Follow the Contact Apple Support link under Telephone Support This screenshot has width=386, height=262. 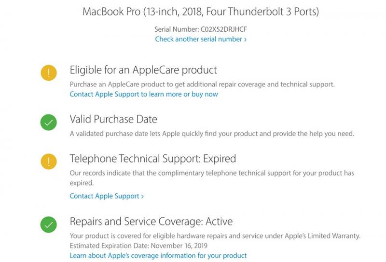107,196
